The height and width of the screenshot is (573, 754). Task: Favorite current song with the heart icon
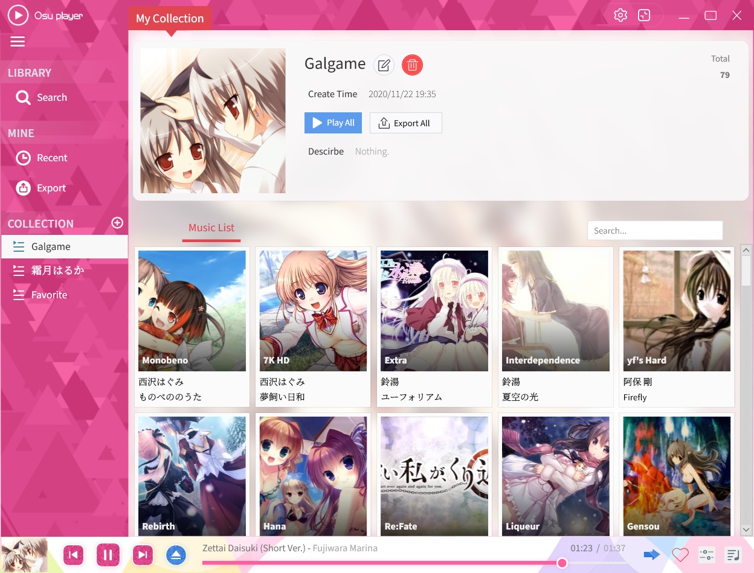pos(680,554)
